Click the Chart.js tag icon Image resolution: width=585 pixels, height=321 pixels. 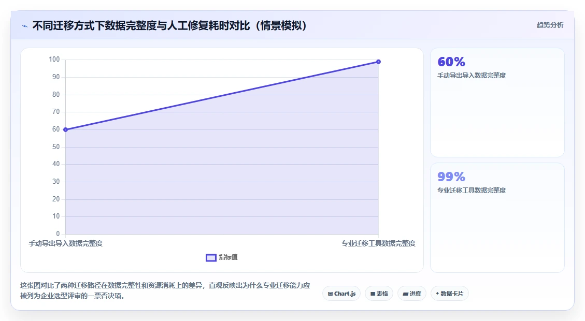pos(330,294)
